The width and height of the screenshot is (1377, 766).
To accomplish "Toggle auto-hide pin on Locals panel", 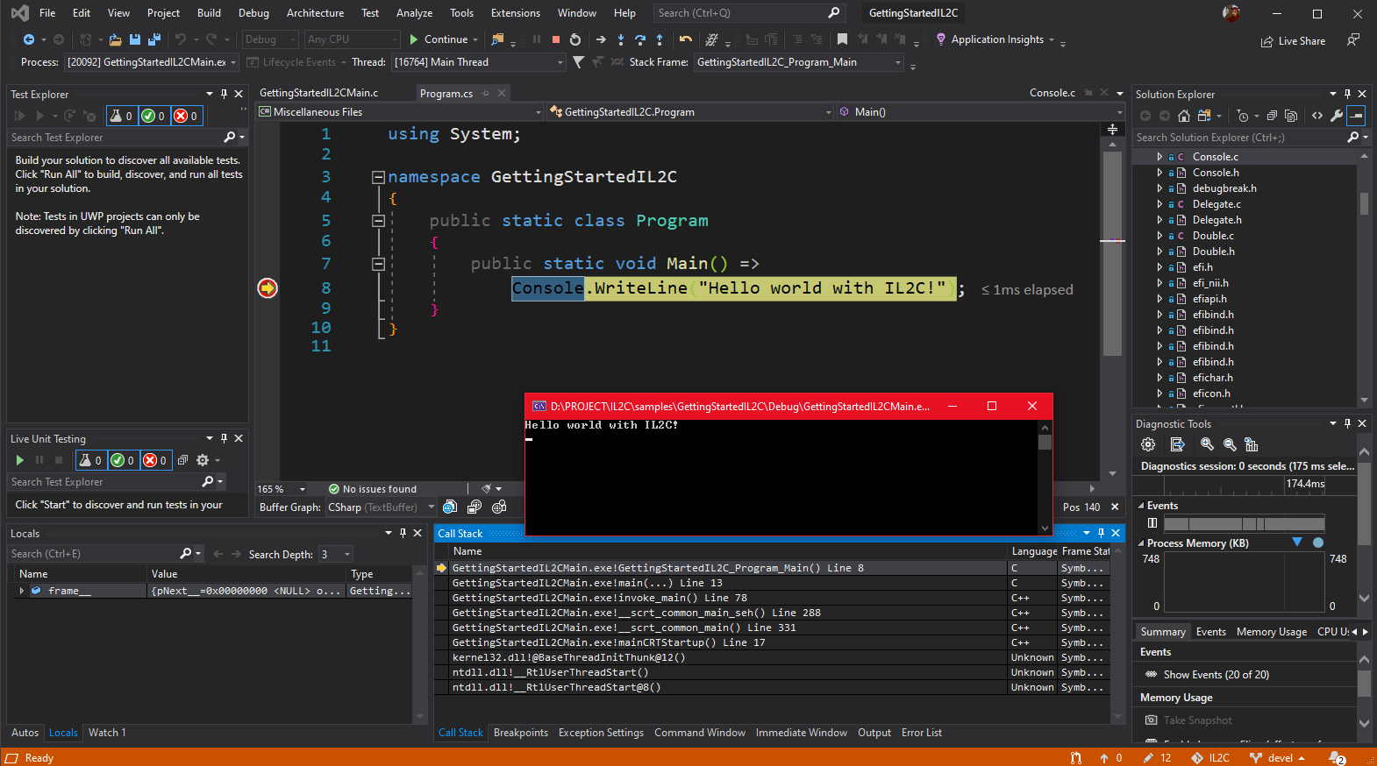I will coord(403,533).
